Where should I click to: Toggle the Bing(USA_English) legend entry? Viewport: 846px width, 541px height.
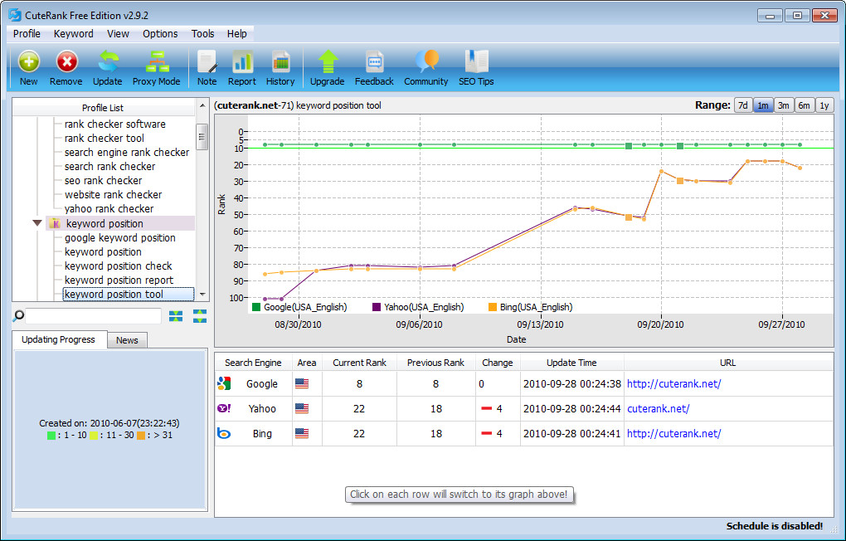(x=530, y=307)
